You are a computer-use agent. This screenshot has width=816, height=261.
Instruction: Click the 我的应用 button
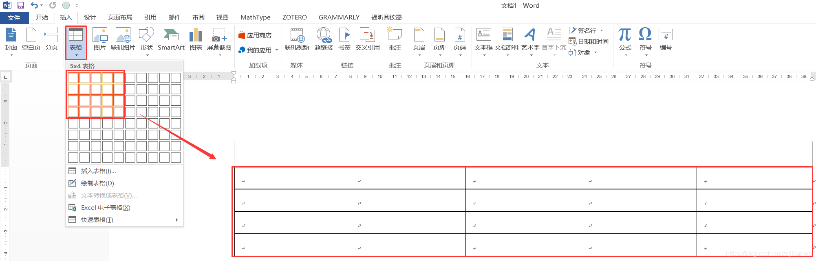(x=255, y=50)
